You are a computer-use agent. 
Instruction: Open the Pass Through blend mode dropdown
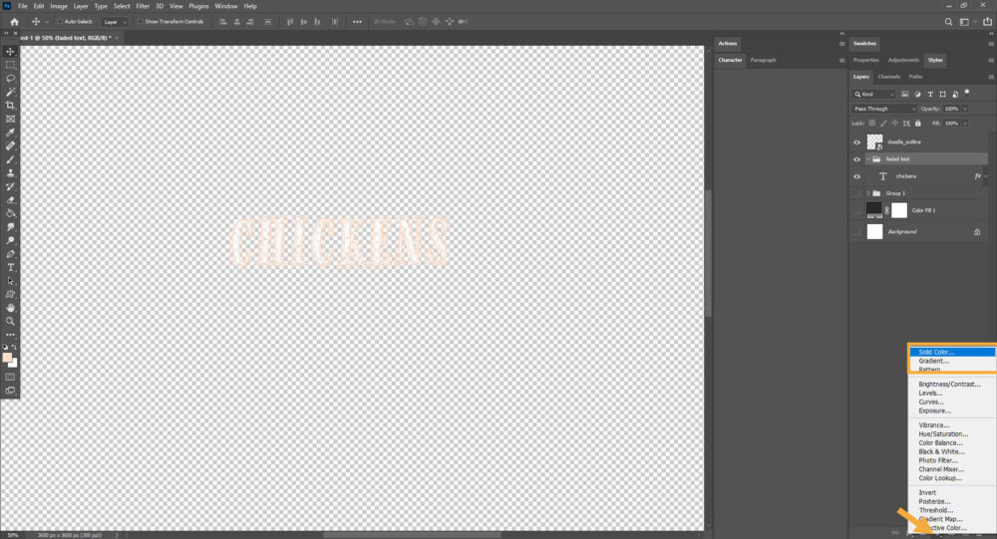coord(883,109)
